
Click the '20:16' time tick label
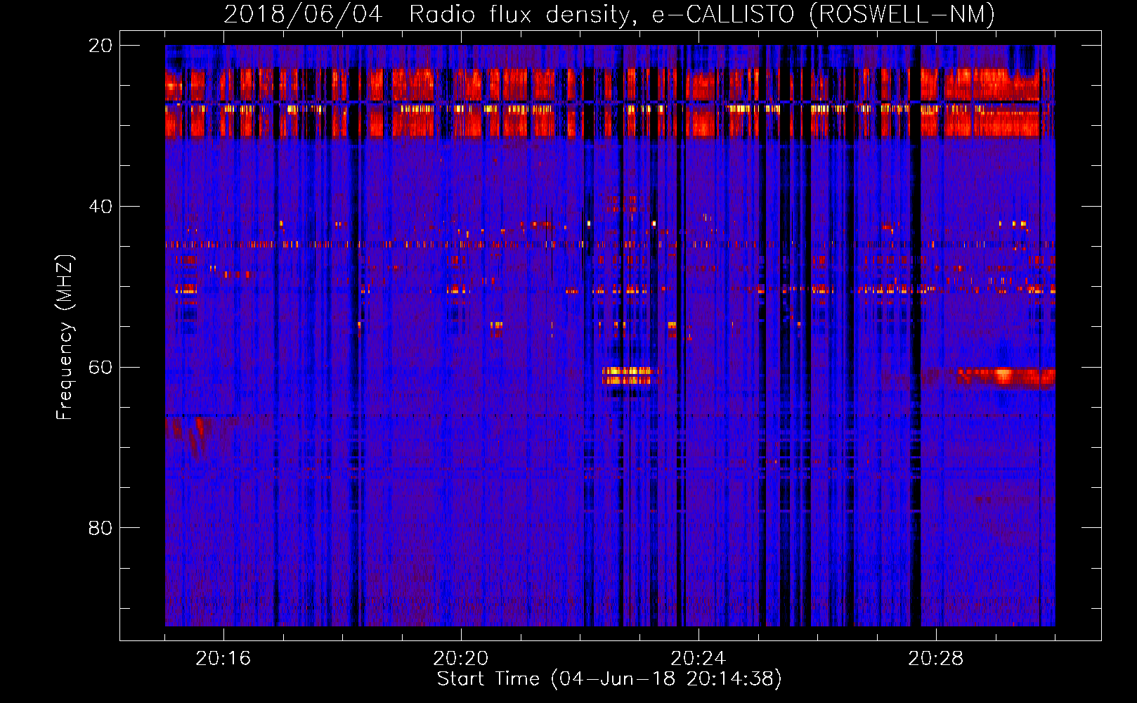pos(223,659)
